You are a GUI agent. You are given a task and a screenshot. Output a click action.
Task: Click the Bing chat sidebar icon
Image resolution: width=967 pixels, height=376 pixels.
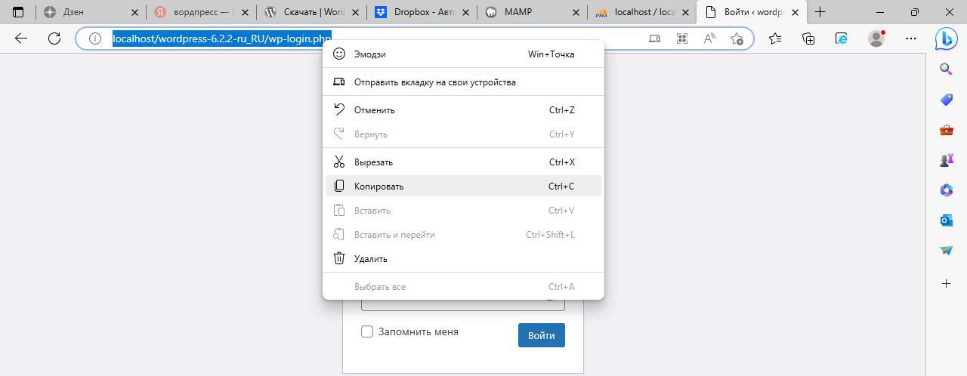946,39
